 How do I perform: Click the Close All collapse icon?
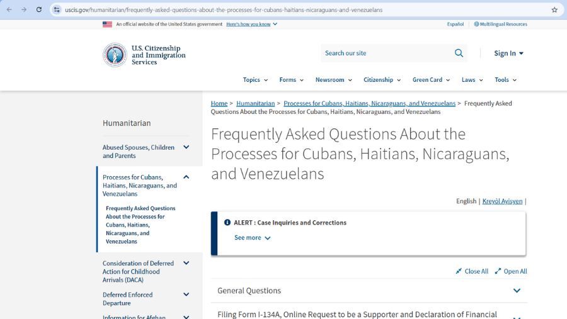click(x=459, y=271)
